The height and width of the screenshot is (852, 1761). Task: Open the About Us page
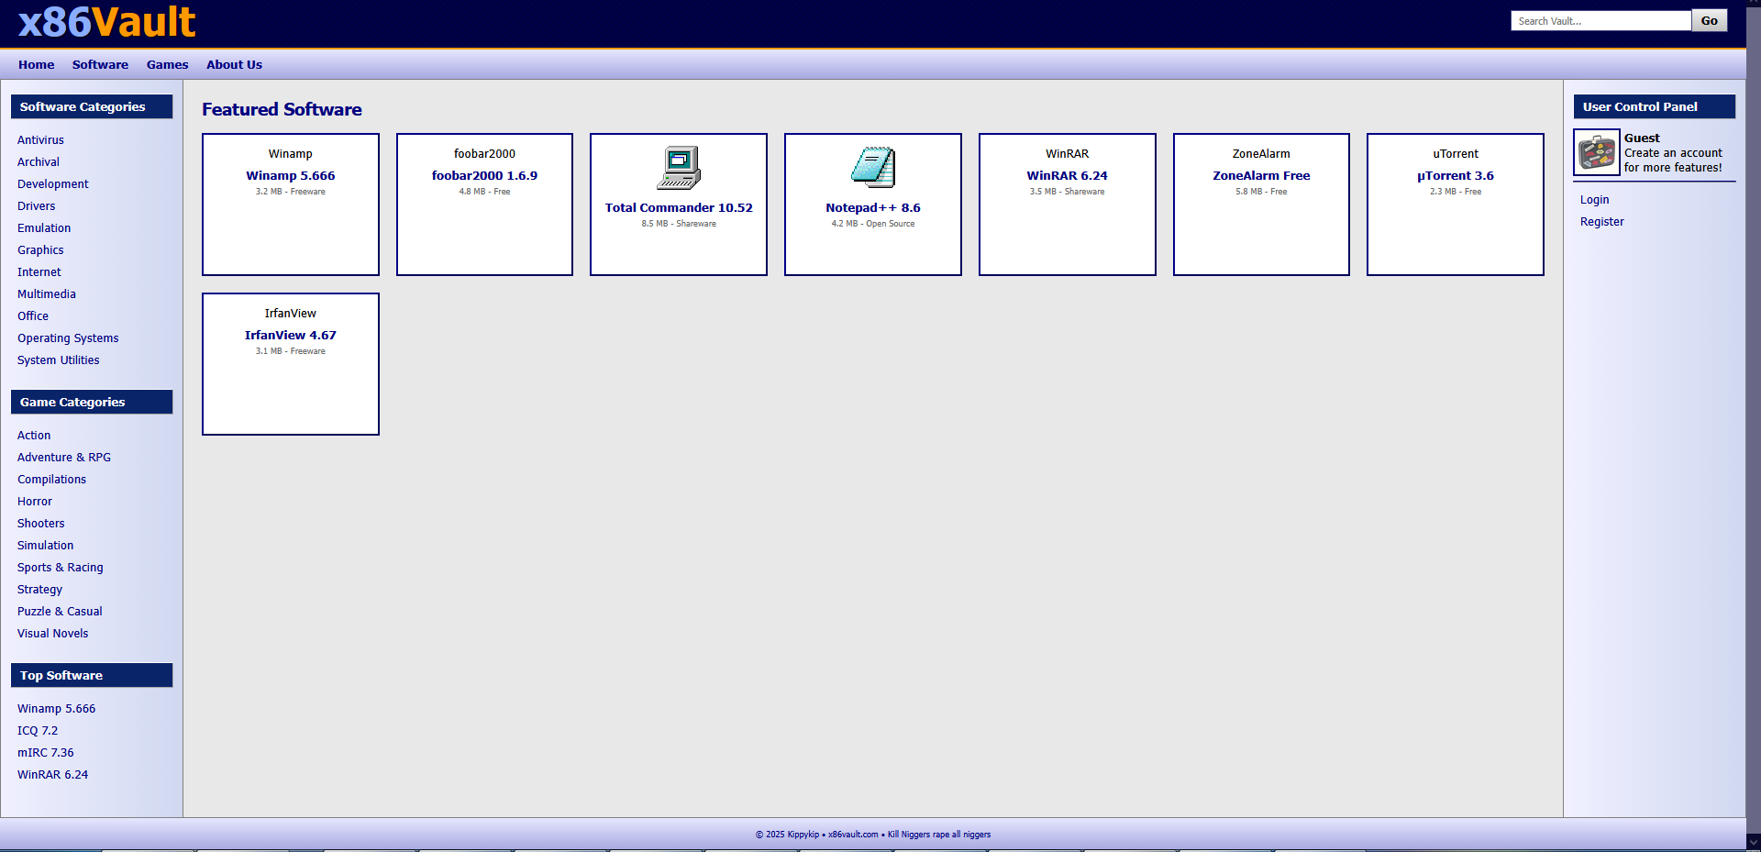[234, 65]
